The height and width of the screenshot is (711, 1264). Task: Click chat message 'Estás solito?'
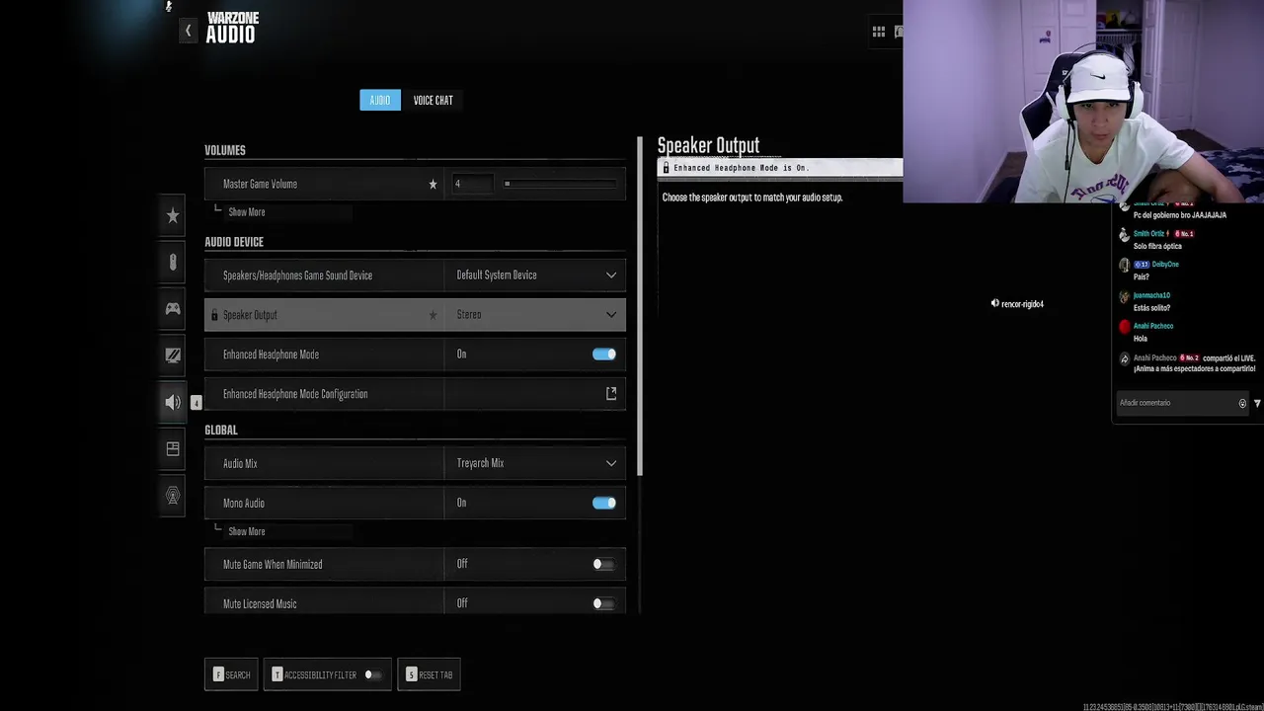click(x=1151, y=308)
